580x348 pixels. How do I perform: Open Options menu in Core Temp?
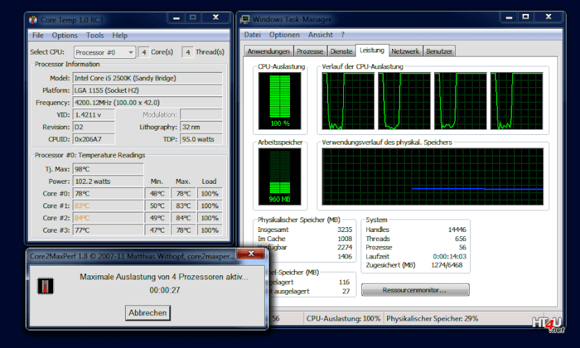65,35
